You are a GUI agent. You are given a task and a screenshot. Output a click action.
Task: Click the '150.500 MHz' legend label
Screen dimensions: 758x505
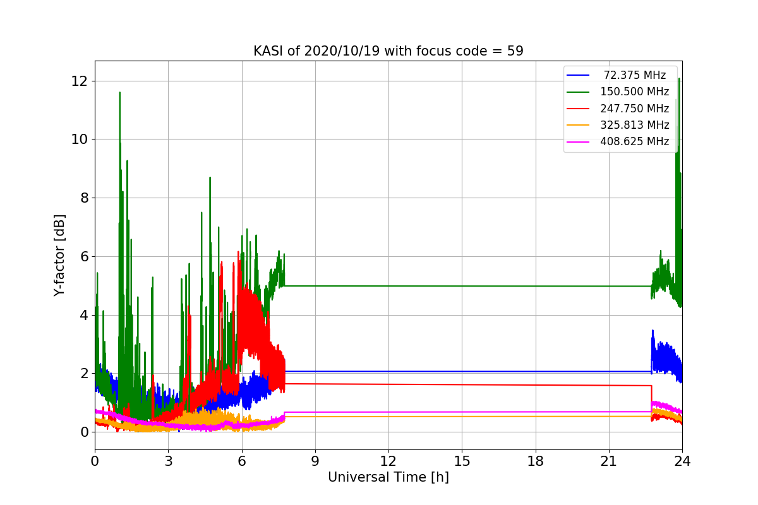click(x=635, y=92)
